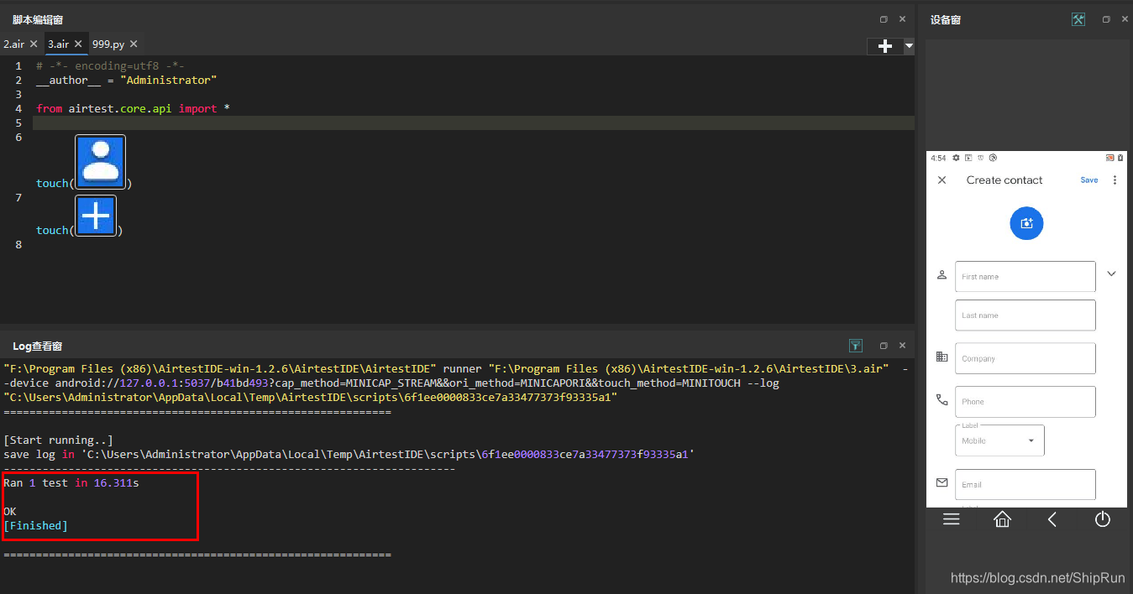Click "OK" line in log output

10,511
